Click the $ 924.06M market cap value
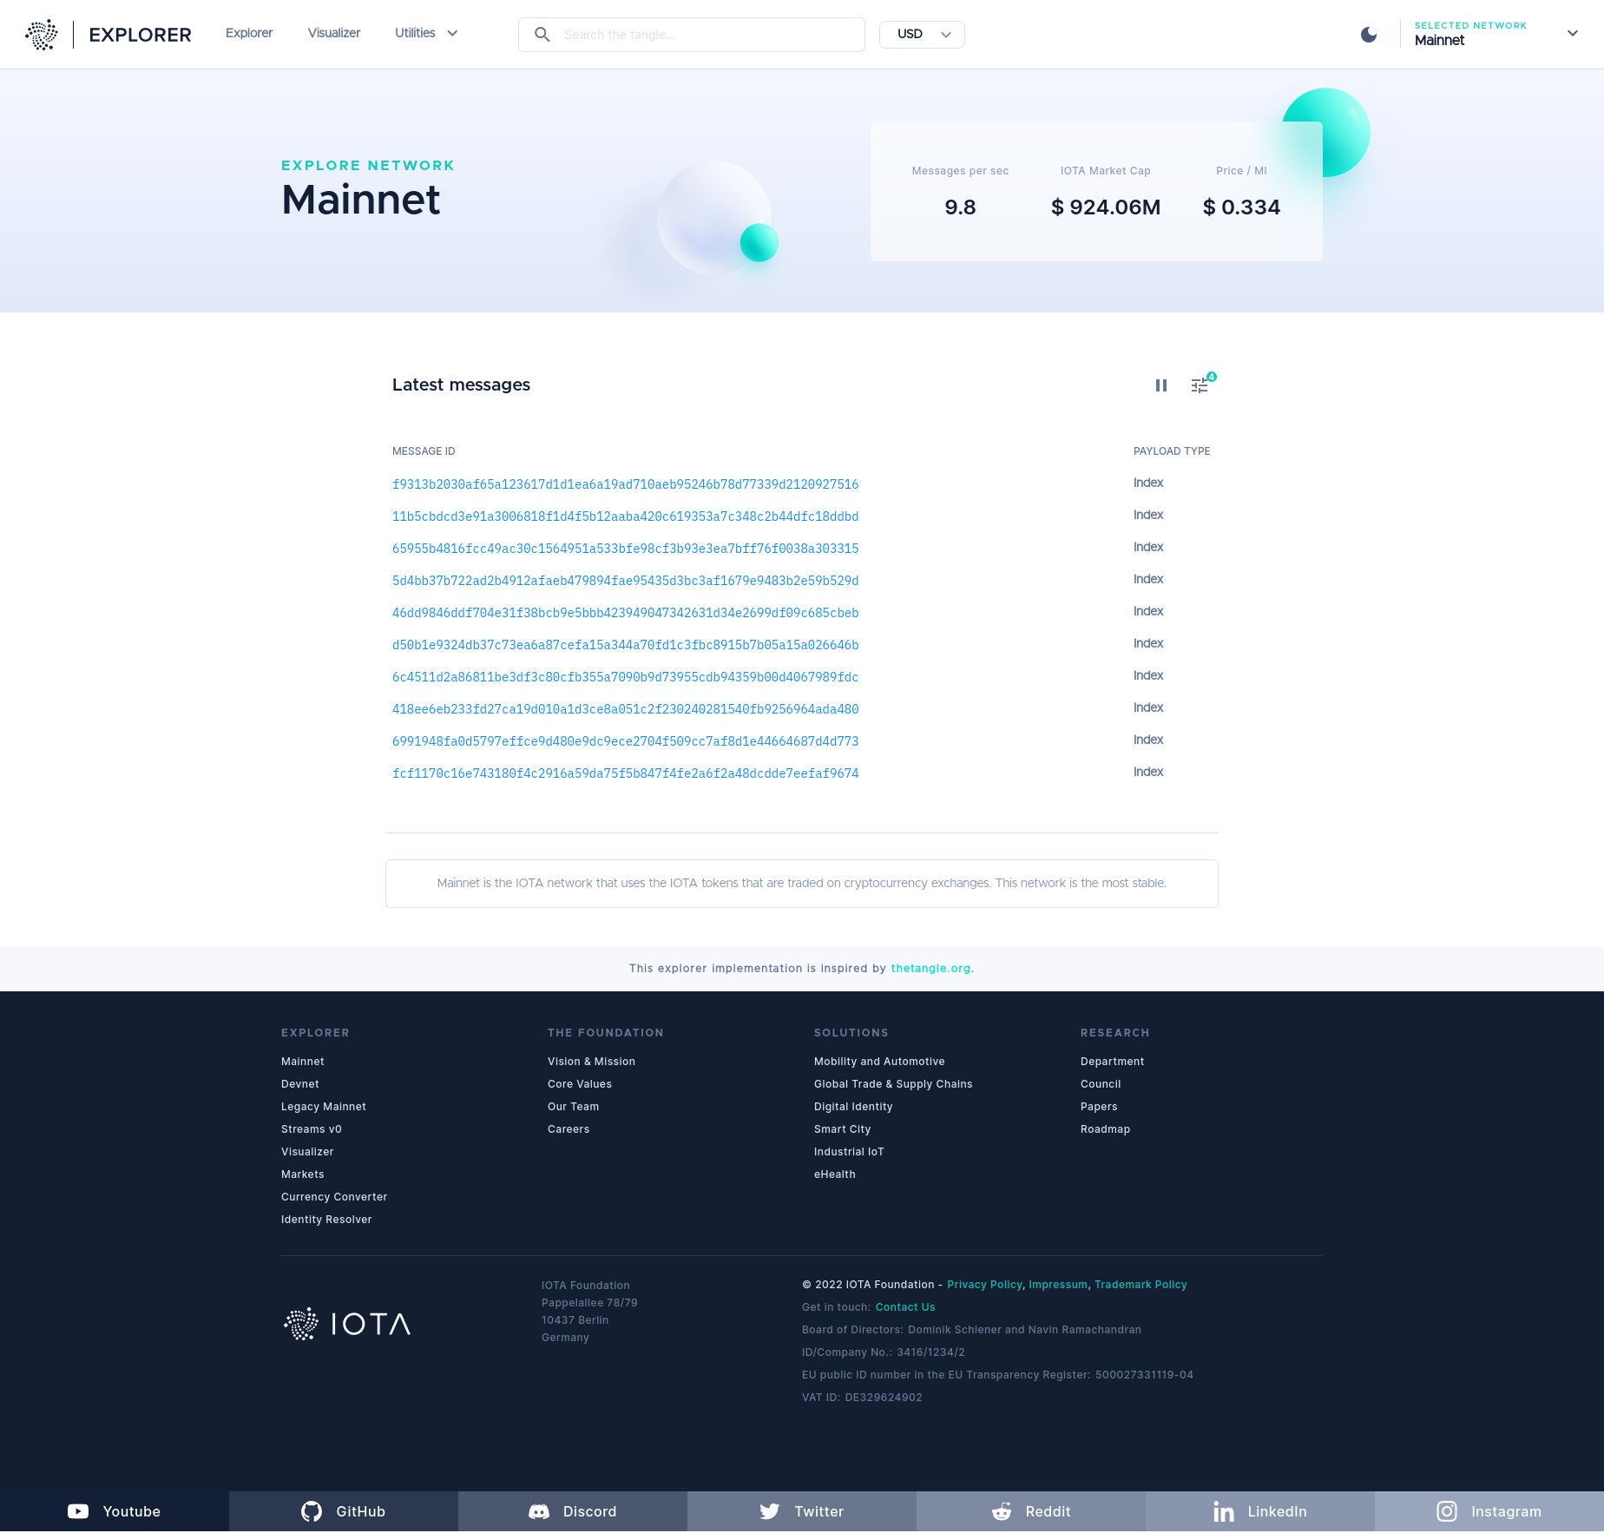The height and width of the screenshot is (1533, 1604). coord(1106,207)
